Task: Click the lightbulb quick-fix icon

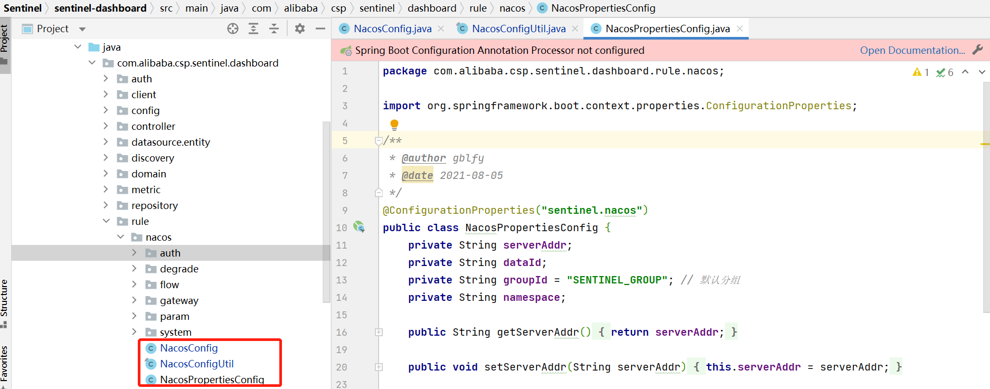Action: [x=394, y=125]
